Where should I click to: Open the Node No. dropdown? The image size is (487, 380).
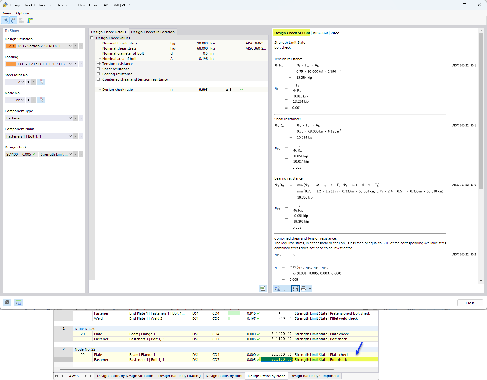[x=23, y=100]
